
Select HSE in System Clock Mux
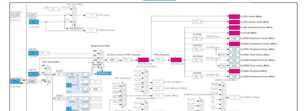pos(101,63)
